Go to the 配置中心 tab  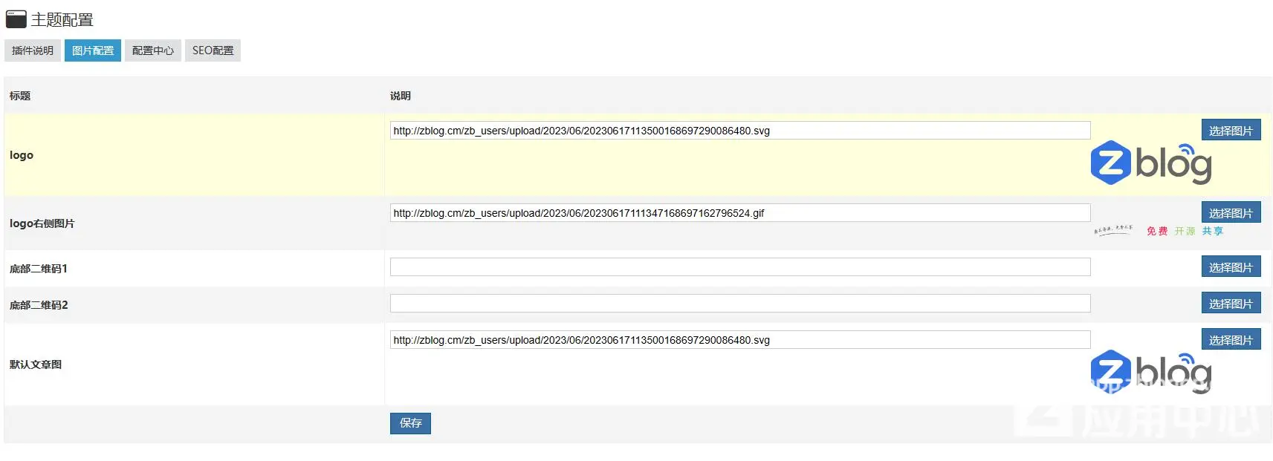(x=153, y=50)
